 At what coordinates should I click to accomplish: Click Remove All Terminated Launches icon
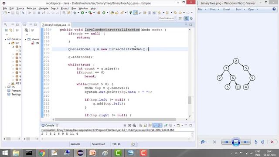pos(134,126)
